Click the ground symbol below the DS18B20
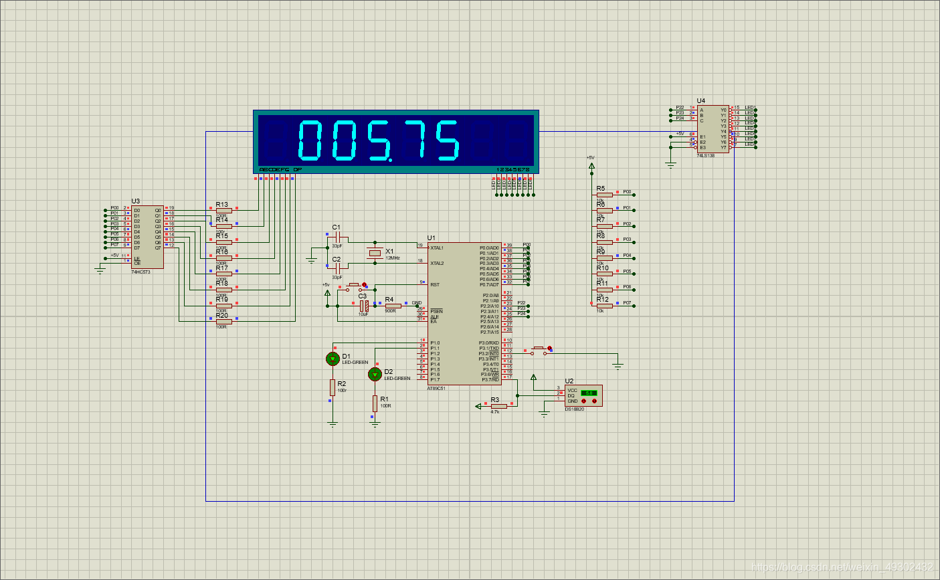The image size is (940, 580). [x=544, y=414]
